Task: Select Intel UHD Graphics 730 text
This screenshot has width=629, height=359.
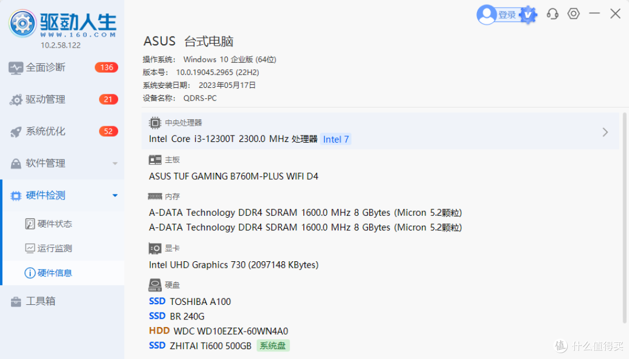Action: tap(234, 265)
